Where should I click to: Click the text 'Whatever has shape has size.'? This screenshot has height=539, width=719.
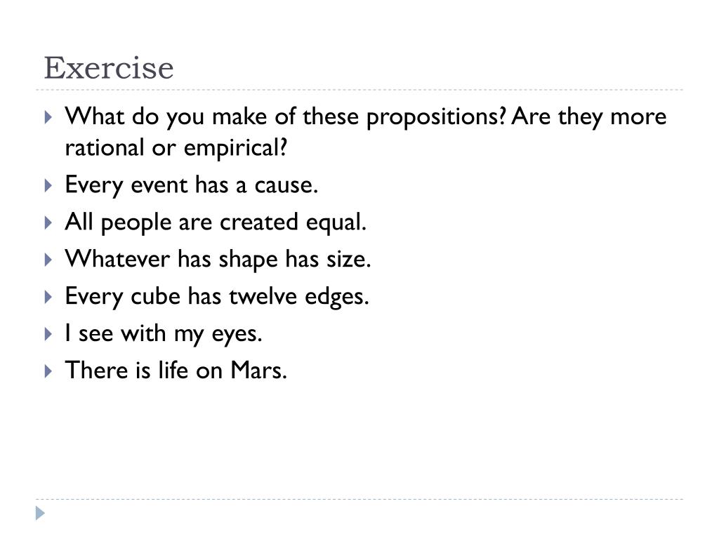tap(218, 260)
